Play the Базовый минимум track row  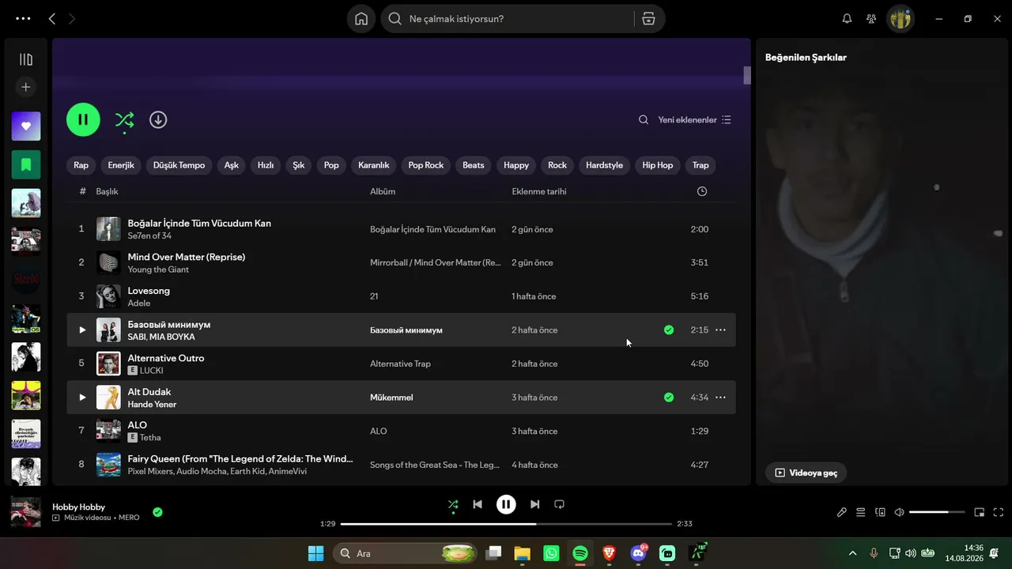coord(82,330)
